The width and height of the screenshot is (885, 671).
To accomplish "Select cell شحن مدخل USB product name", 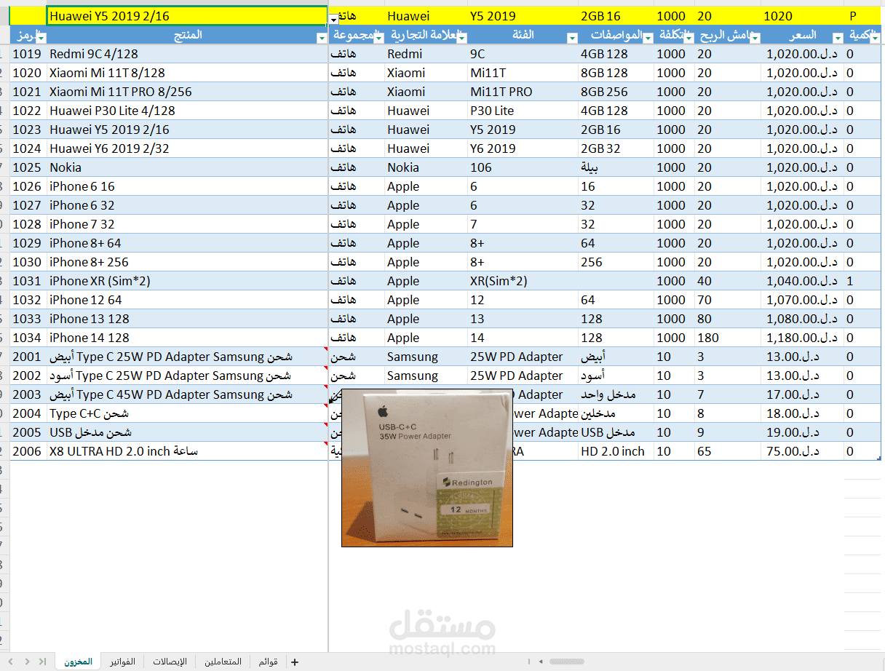I will pos(187,432).
